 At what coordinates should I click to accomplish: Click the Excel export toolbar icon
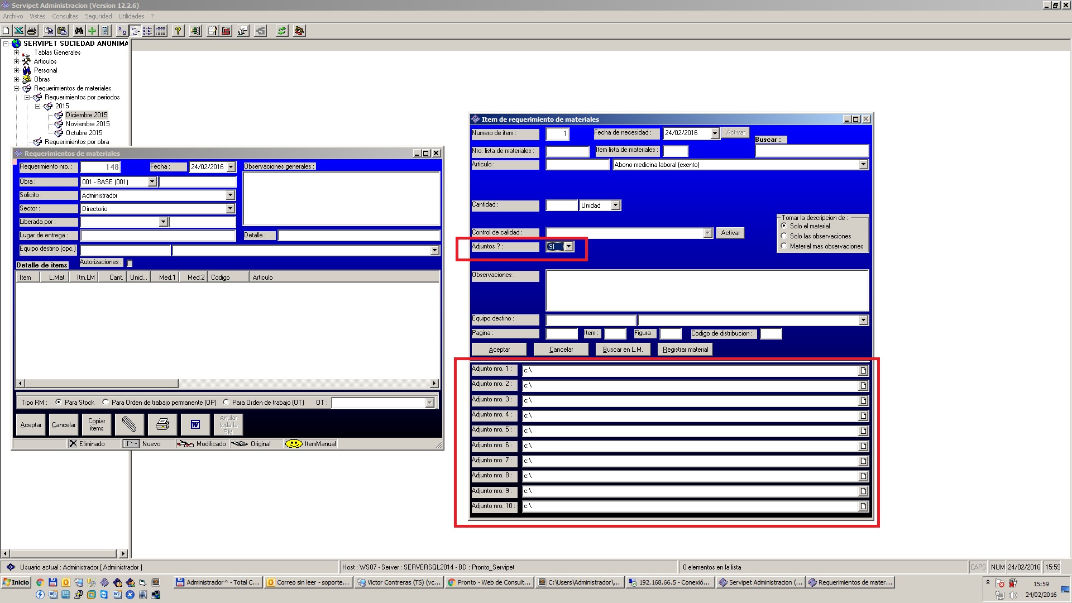(18, 31)
